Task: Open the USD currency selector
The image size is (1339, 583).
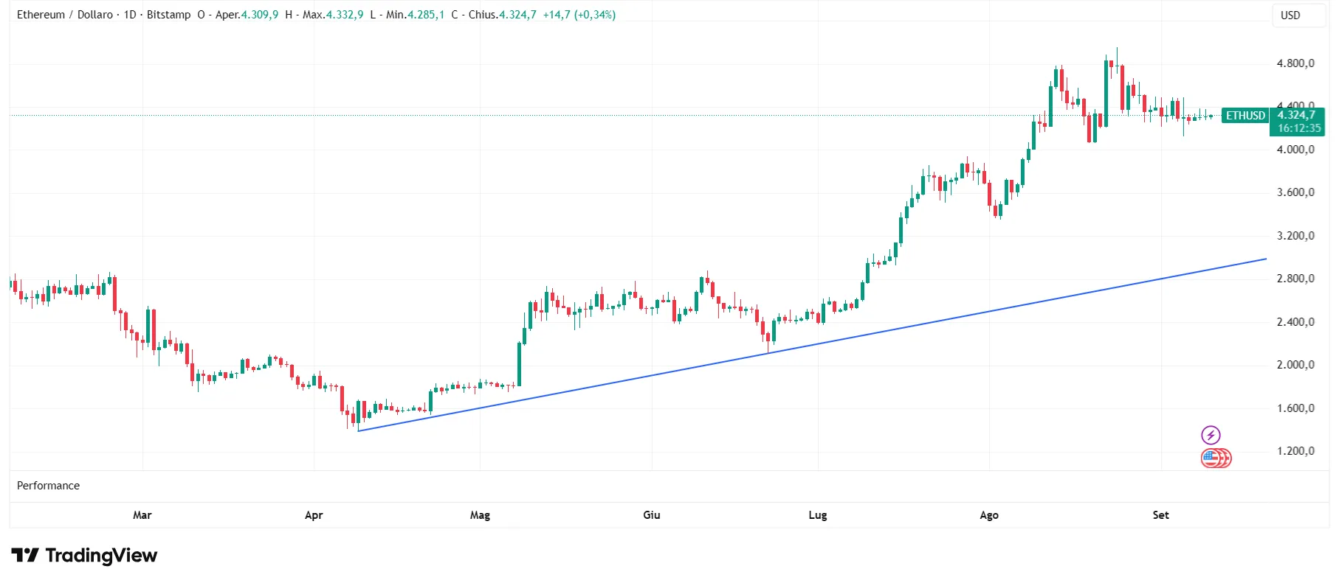Action: (1299, 15)
